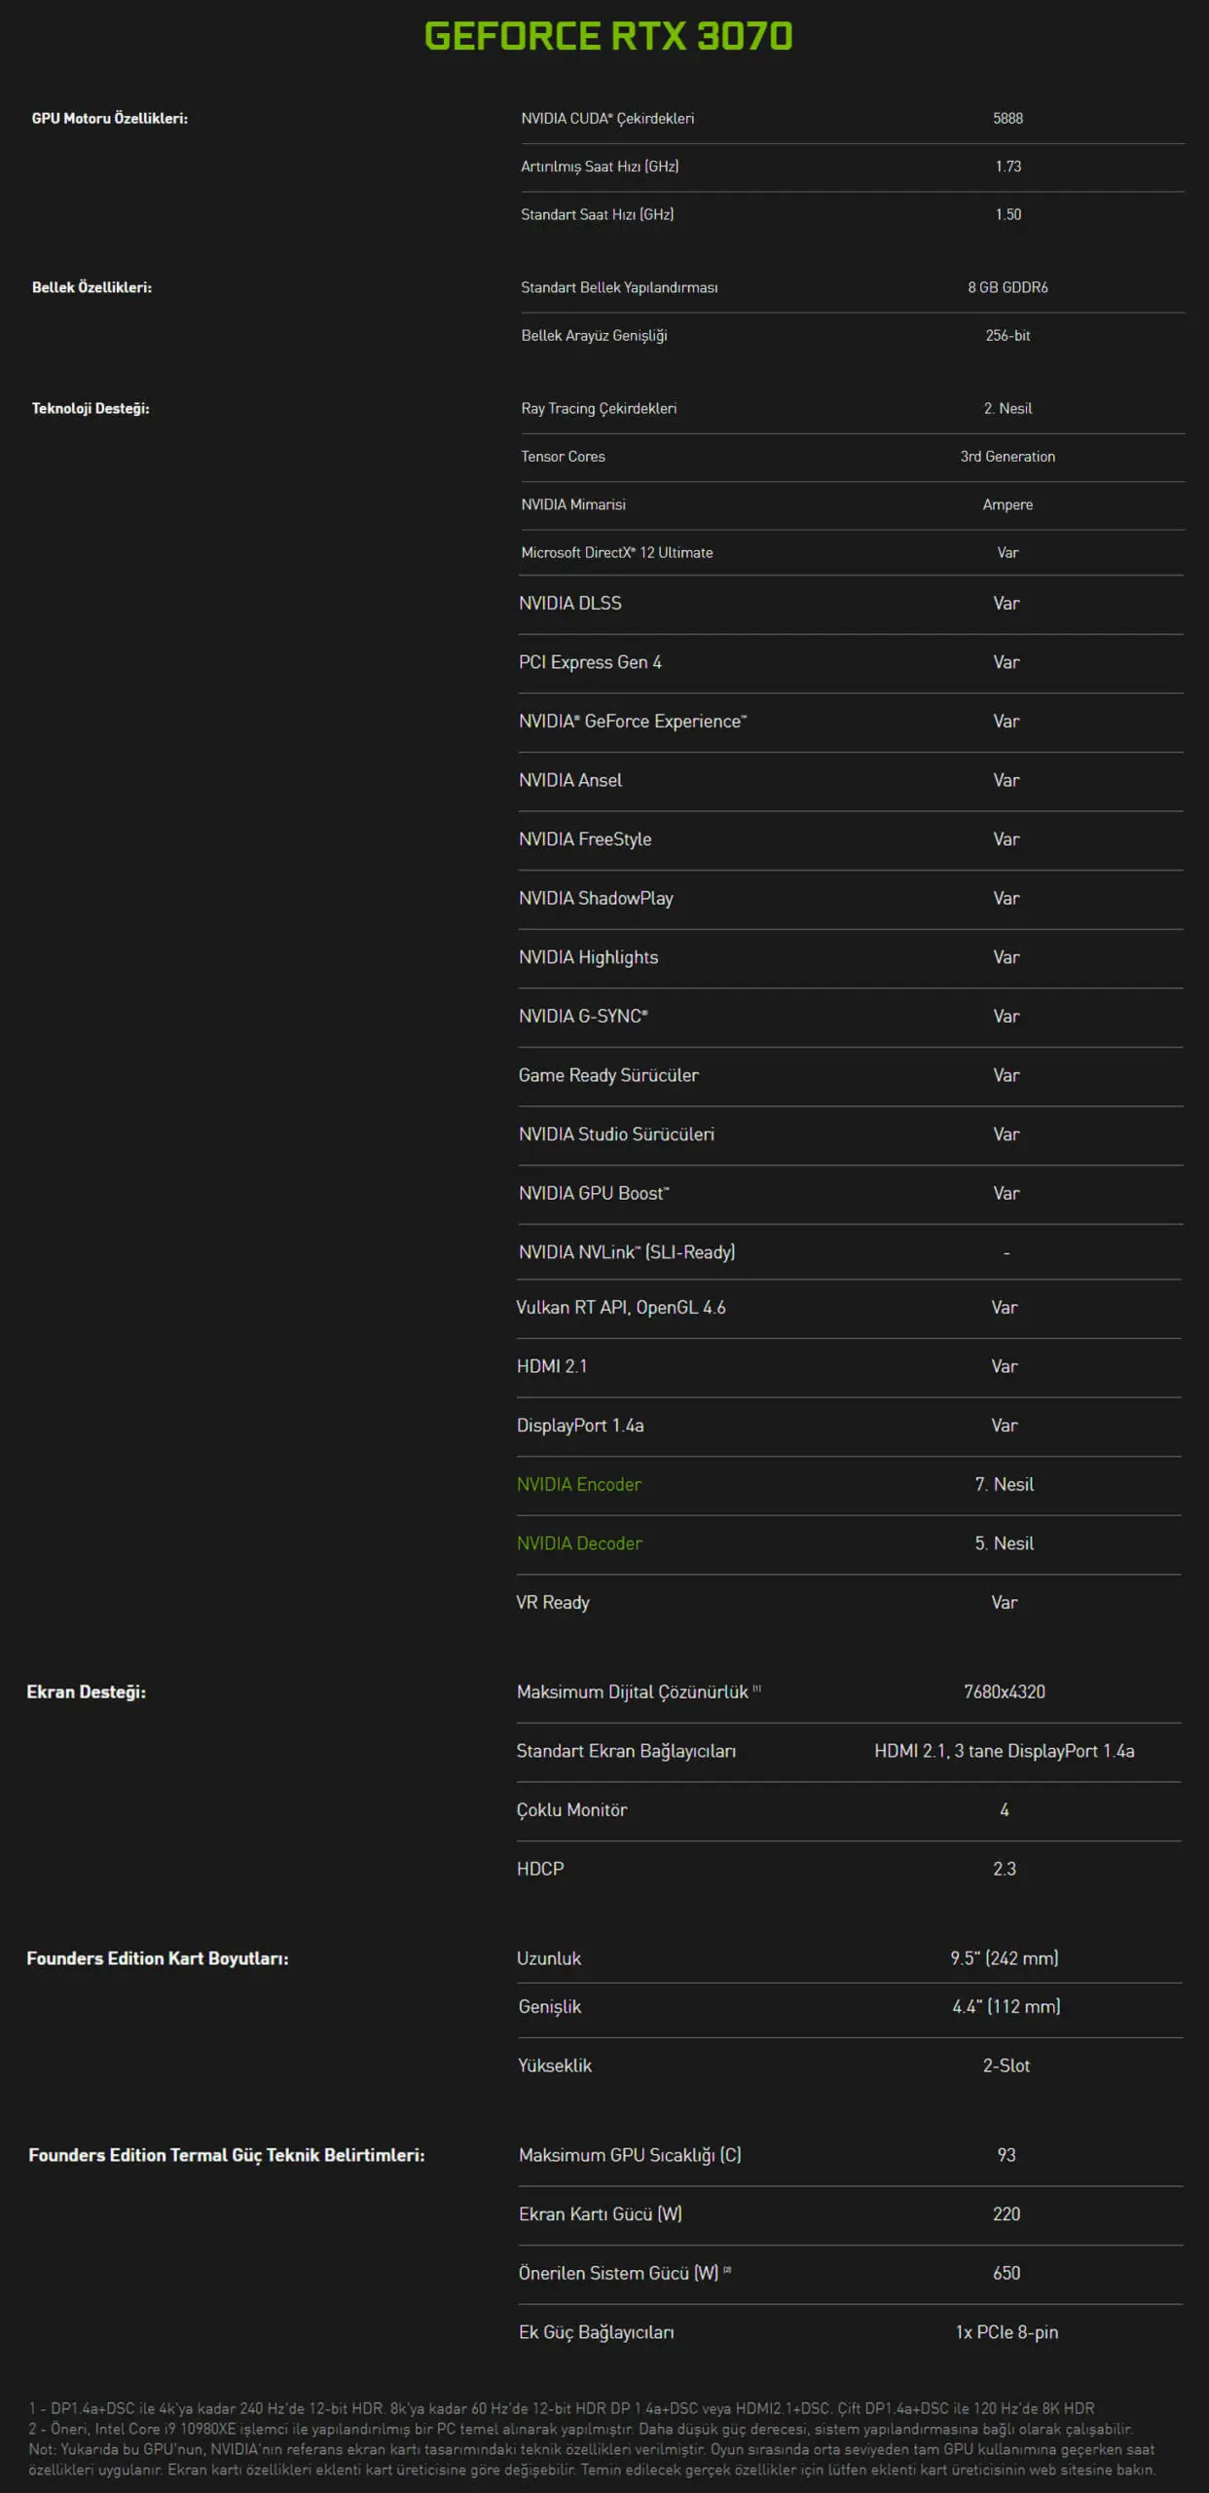Select the PCI Express Gen 4 label
Image resolution: width=1209 pixels, height=2493 pixels.
tap(590, 662)
